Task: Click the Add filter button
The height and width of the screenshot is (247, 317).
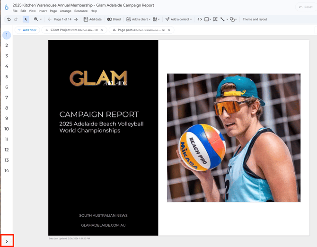Action: coord(26,30)
